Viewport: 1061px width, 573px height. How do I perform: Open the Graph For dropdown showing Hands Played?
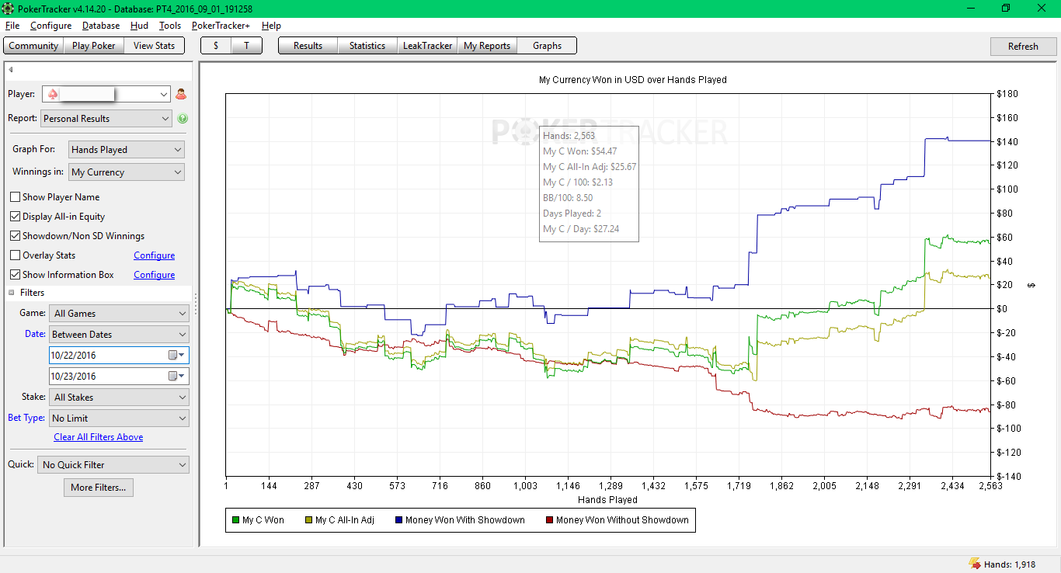127,150
